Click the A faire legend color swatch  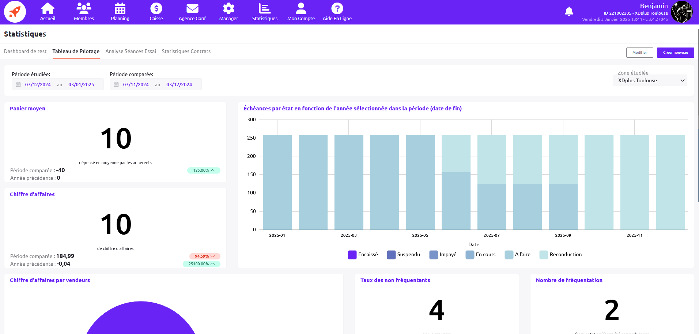(x=509, y=255)
